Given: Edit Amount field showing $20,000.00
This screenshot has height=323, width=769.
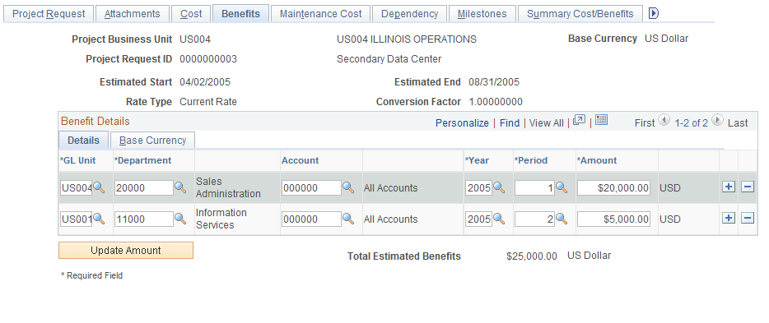Looking at the screenshot, I should 613,188.
